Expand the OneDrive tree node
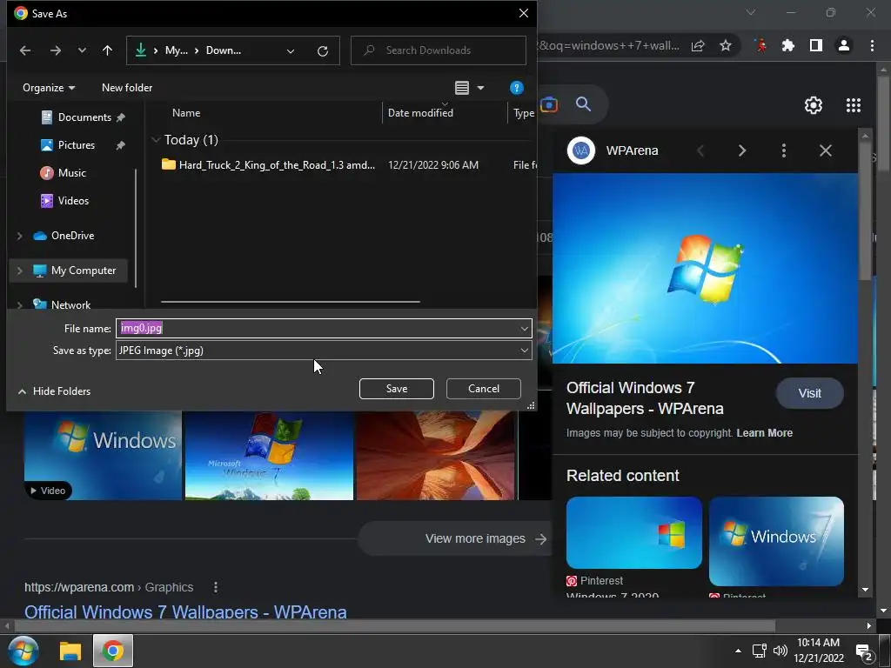This screenshot has height=668, width=891. tap(20, 235)
